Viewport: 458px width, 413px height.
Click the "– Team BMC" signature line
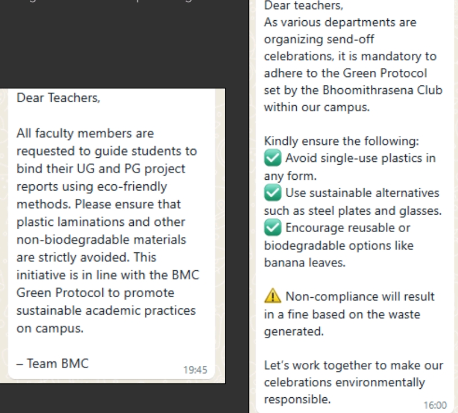(53, 364)
